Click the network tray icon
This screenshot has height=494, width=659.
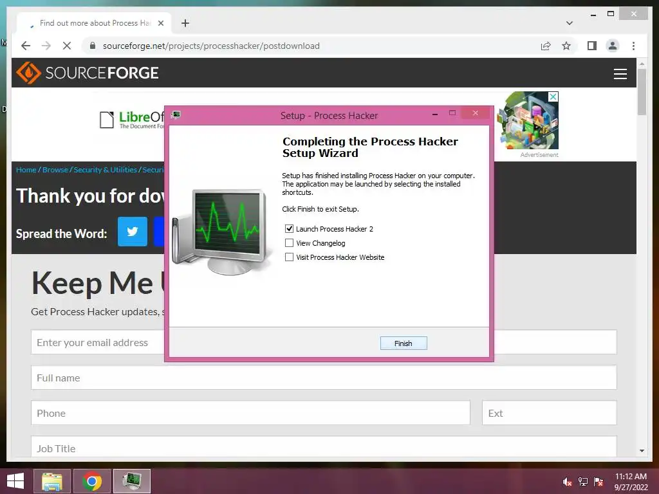pyautogui.click(x=583, y=482)
